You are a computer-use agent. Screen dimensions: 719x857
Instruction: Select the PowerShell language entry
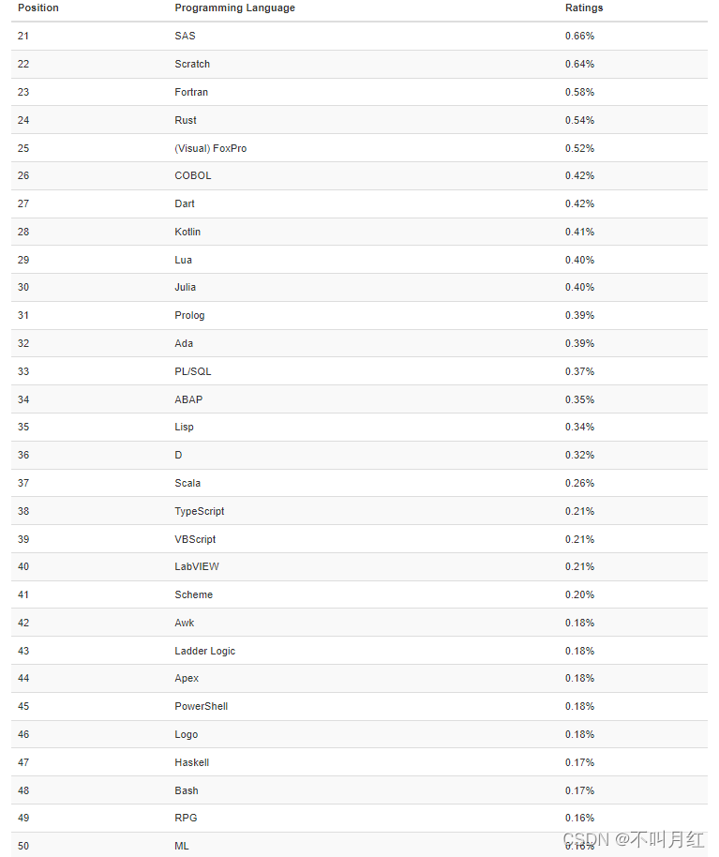201,706
